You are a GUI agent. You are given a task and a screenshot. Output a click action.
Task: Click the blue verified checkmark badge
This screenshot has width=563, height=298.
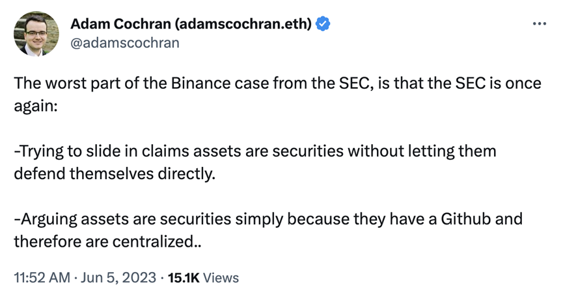tap(323, 24)
